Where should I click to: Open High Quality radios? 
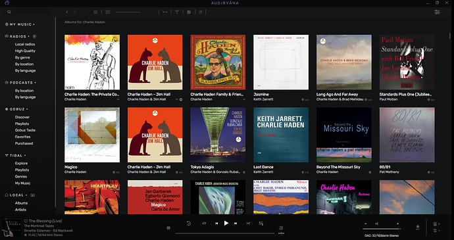tap(25, 51)
